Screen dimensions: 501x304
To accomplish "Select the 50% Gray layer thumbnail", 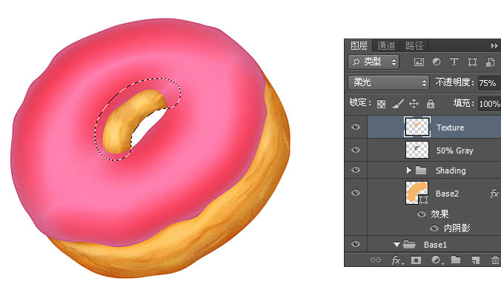I will click(x=417, y=150).
